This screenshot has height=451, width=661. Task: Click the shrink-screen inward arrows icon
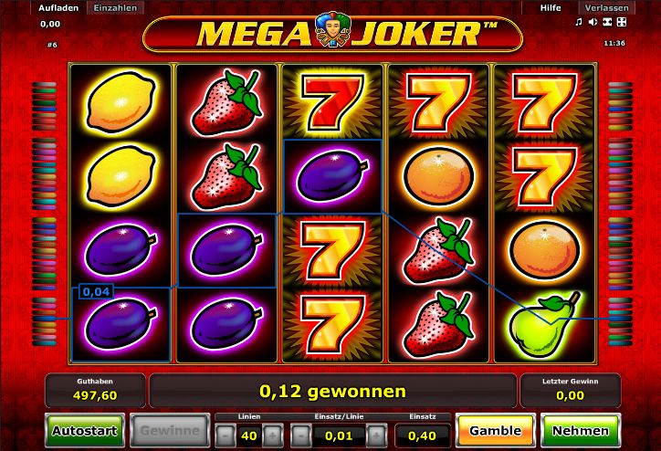[x=607, y=22]
